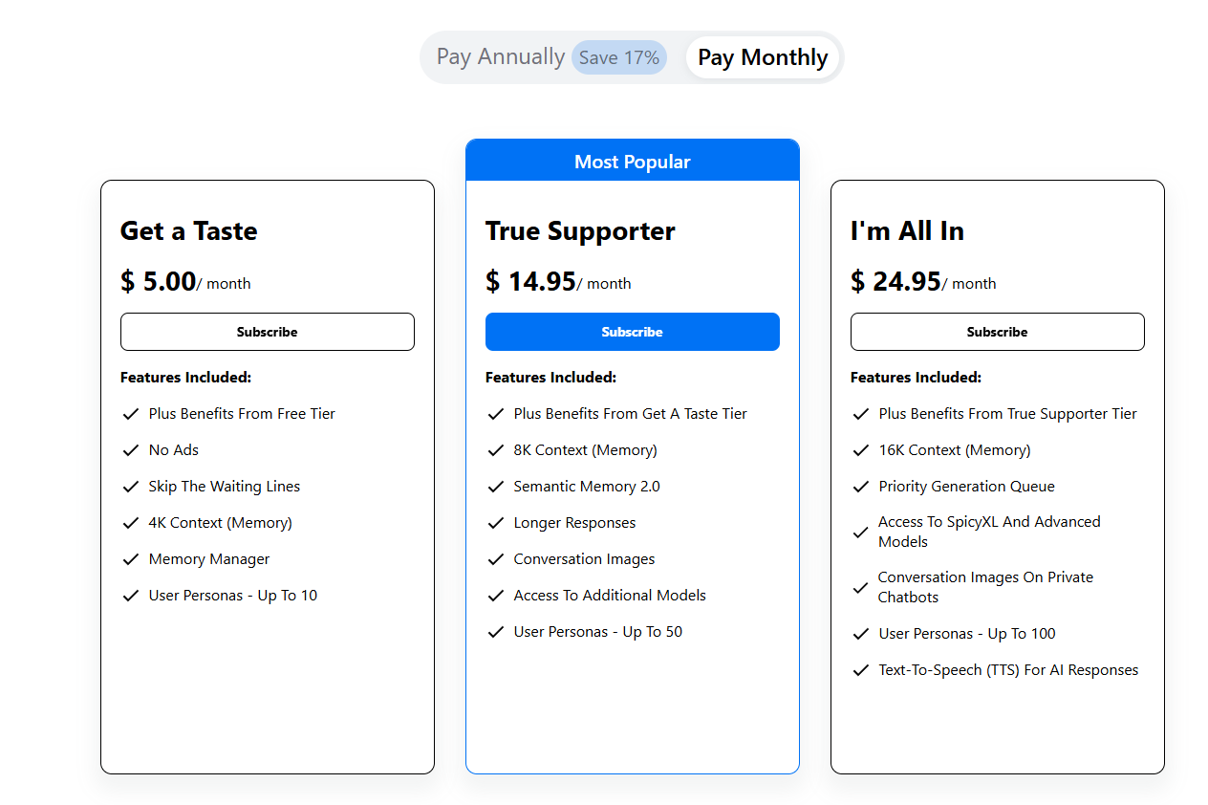Click checkmark beside Conversation Images
1208x805 pixels.
tap(496, 559)
